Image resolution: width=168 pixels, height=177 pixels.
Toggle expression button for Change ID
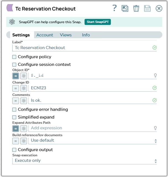15,88
